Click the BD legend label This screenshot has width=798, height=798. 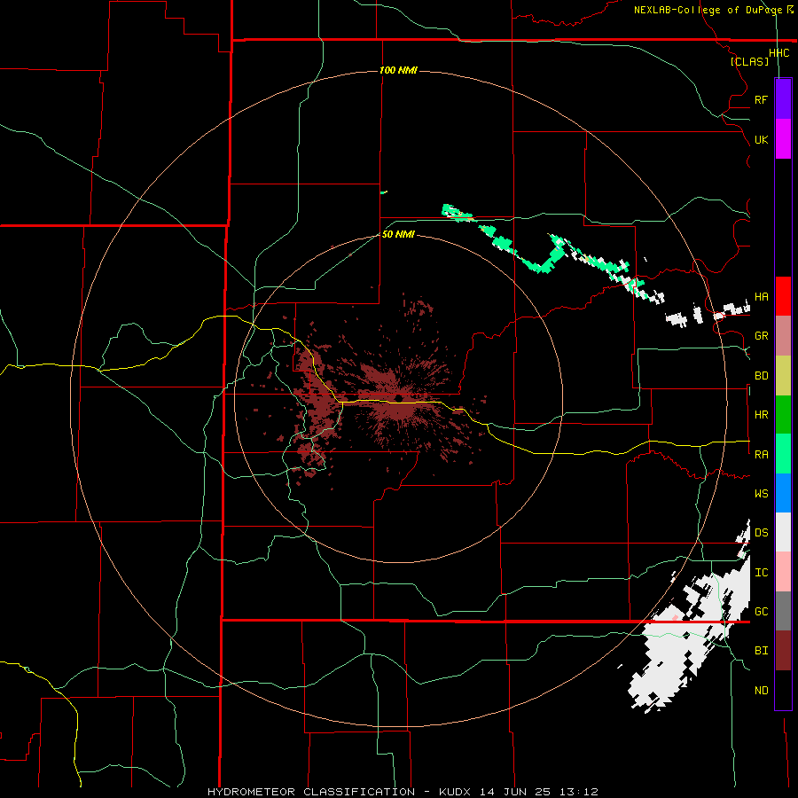click(x=761, y=376)
